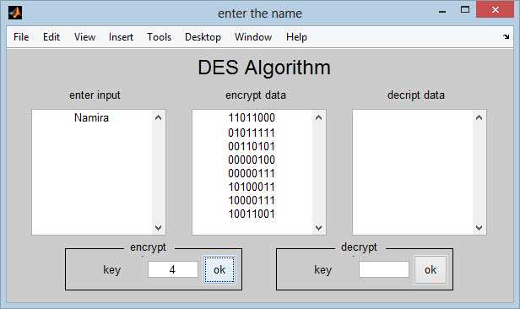Image resolution: width=520 pixels, height=309 pixels.
Task: Open the Window menu
Action: click(253, 37)
